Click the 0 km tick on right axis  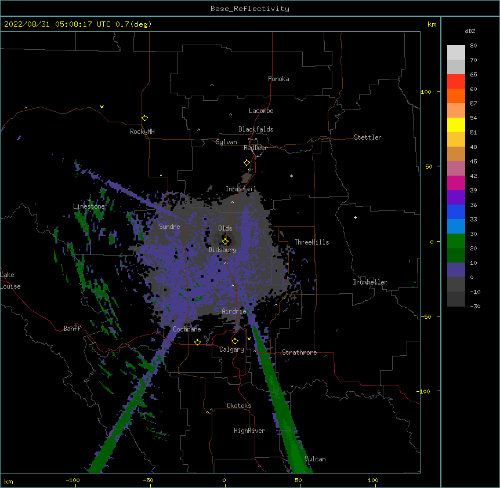tap(432, 242)
